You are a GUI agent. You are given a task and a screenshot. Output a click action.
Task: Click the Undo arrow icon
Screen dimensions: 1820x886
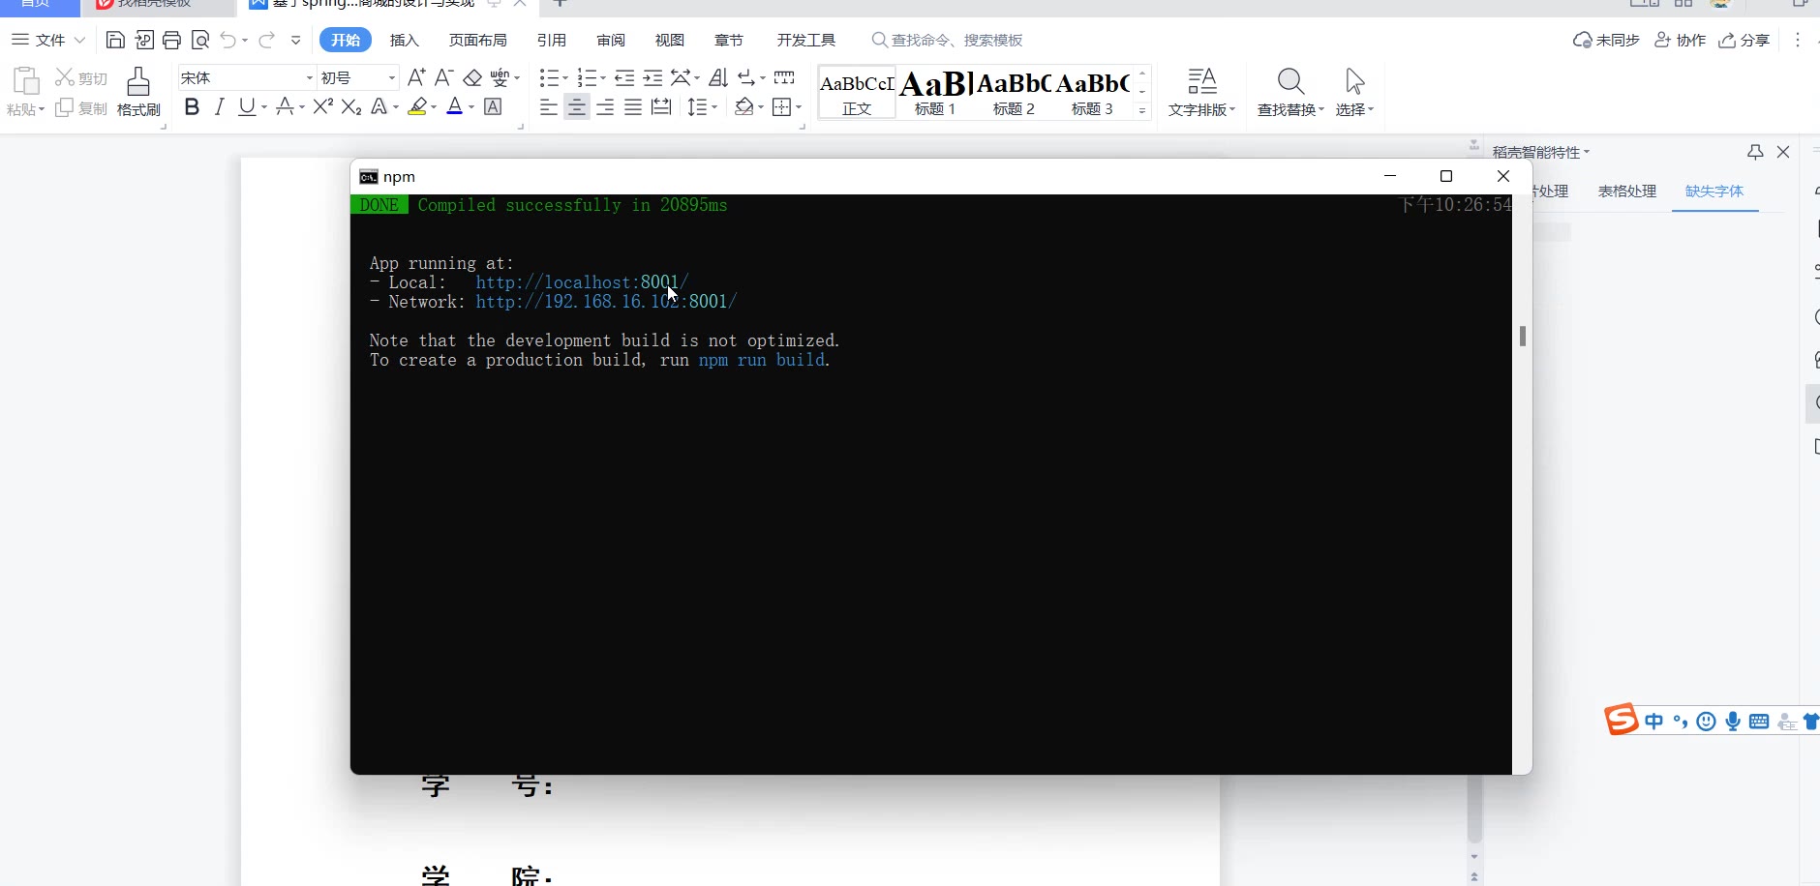tap(227, 40)
